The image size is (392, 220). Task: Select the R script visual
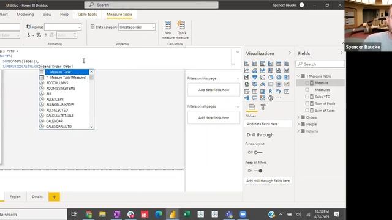(271, 91)
